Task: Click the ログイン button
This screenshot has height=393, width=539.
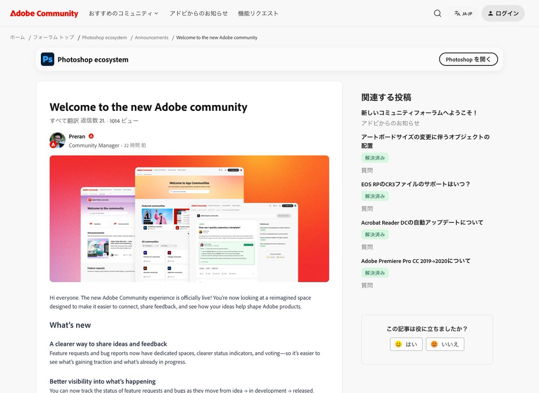Action: (503, 13)
